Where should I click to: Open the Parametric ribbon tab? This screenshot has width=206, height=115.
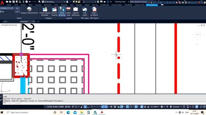tap(48, 5)
